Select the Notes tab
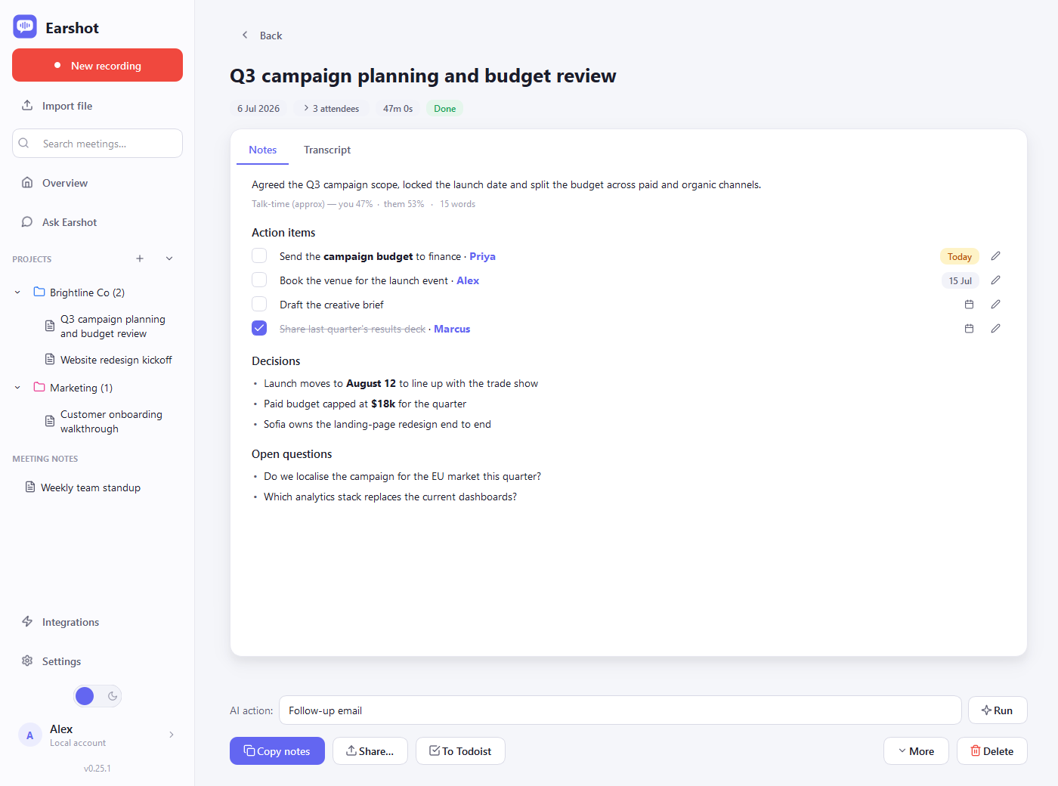 pos(263,150)
